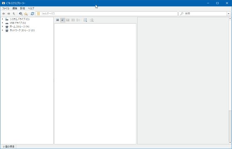This screenshot has width=232, height=149.
Task: Open the ファイル menu
Action: coord(6,8)
